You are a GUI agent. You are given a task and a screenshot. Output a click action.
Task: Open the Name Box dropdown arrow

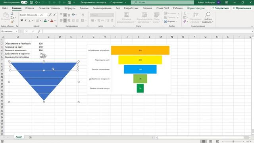[x=16, y=31]
